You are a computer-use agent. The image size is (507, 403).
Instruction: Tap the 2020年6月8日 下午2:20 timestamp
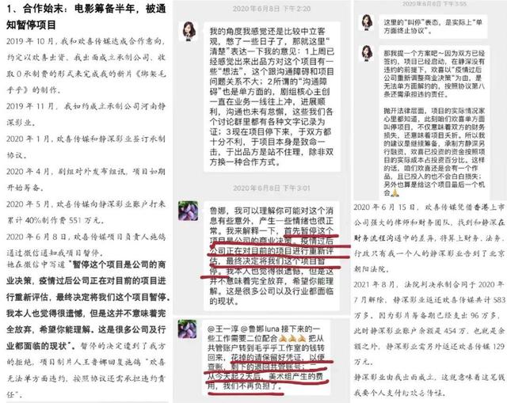[272, 9]
